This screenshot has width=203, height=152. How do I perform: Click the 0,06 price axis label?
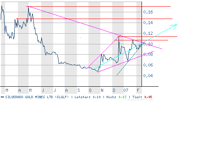[148, 65]
